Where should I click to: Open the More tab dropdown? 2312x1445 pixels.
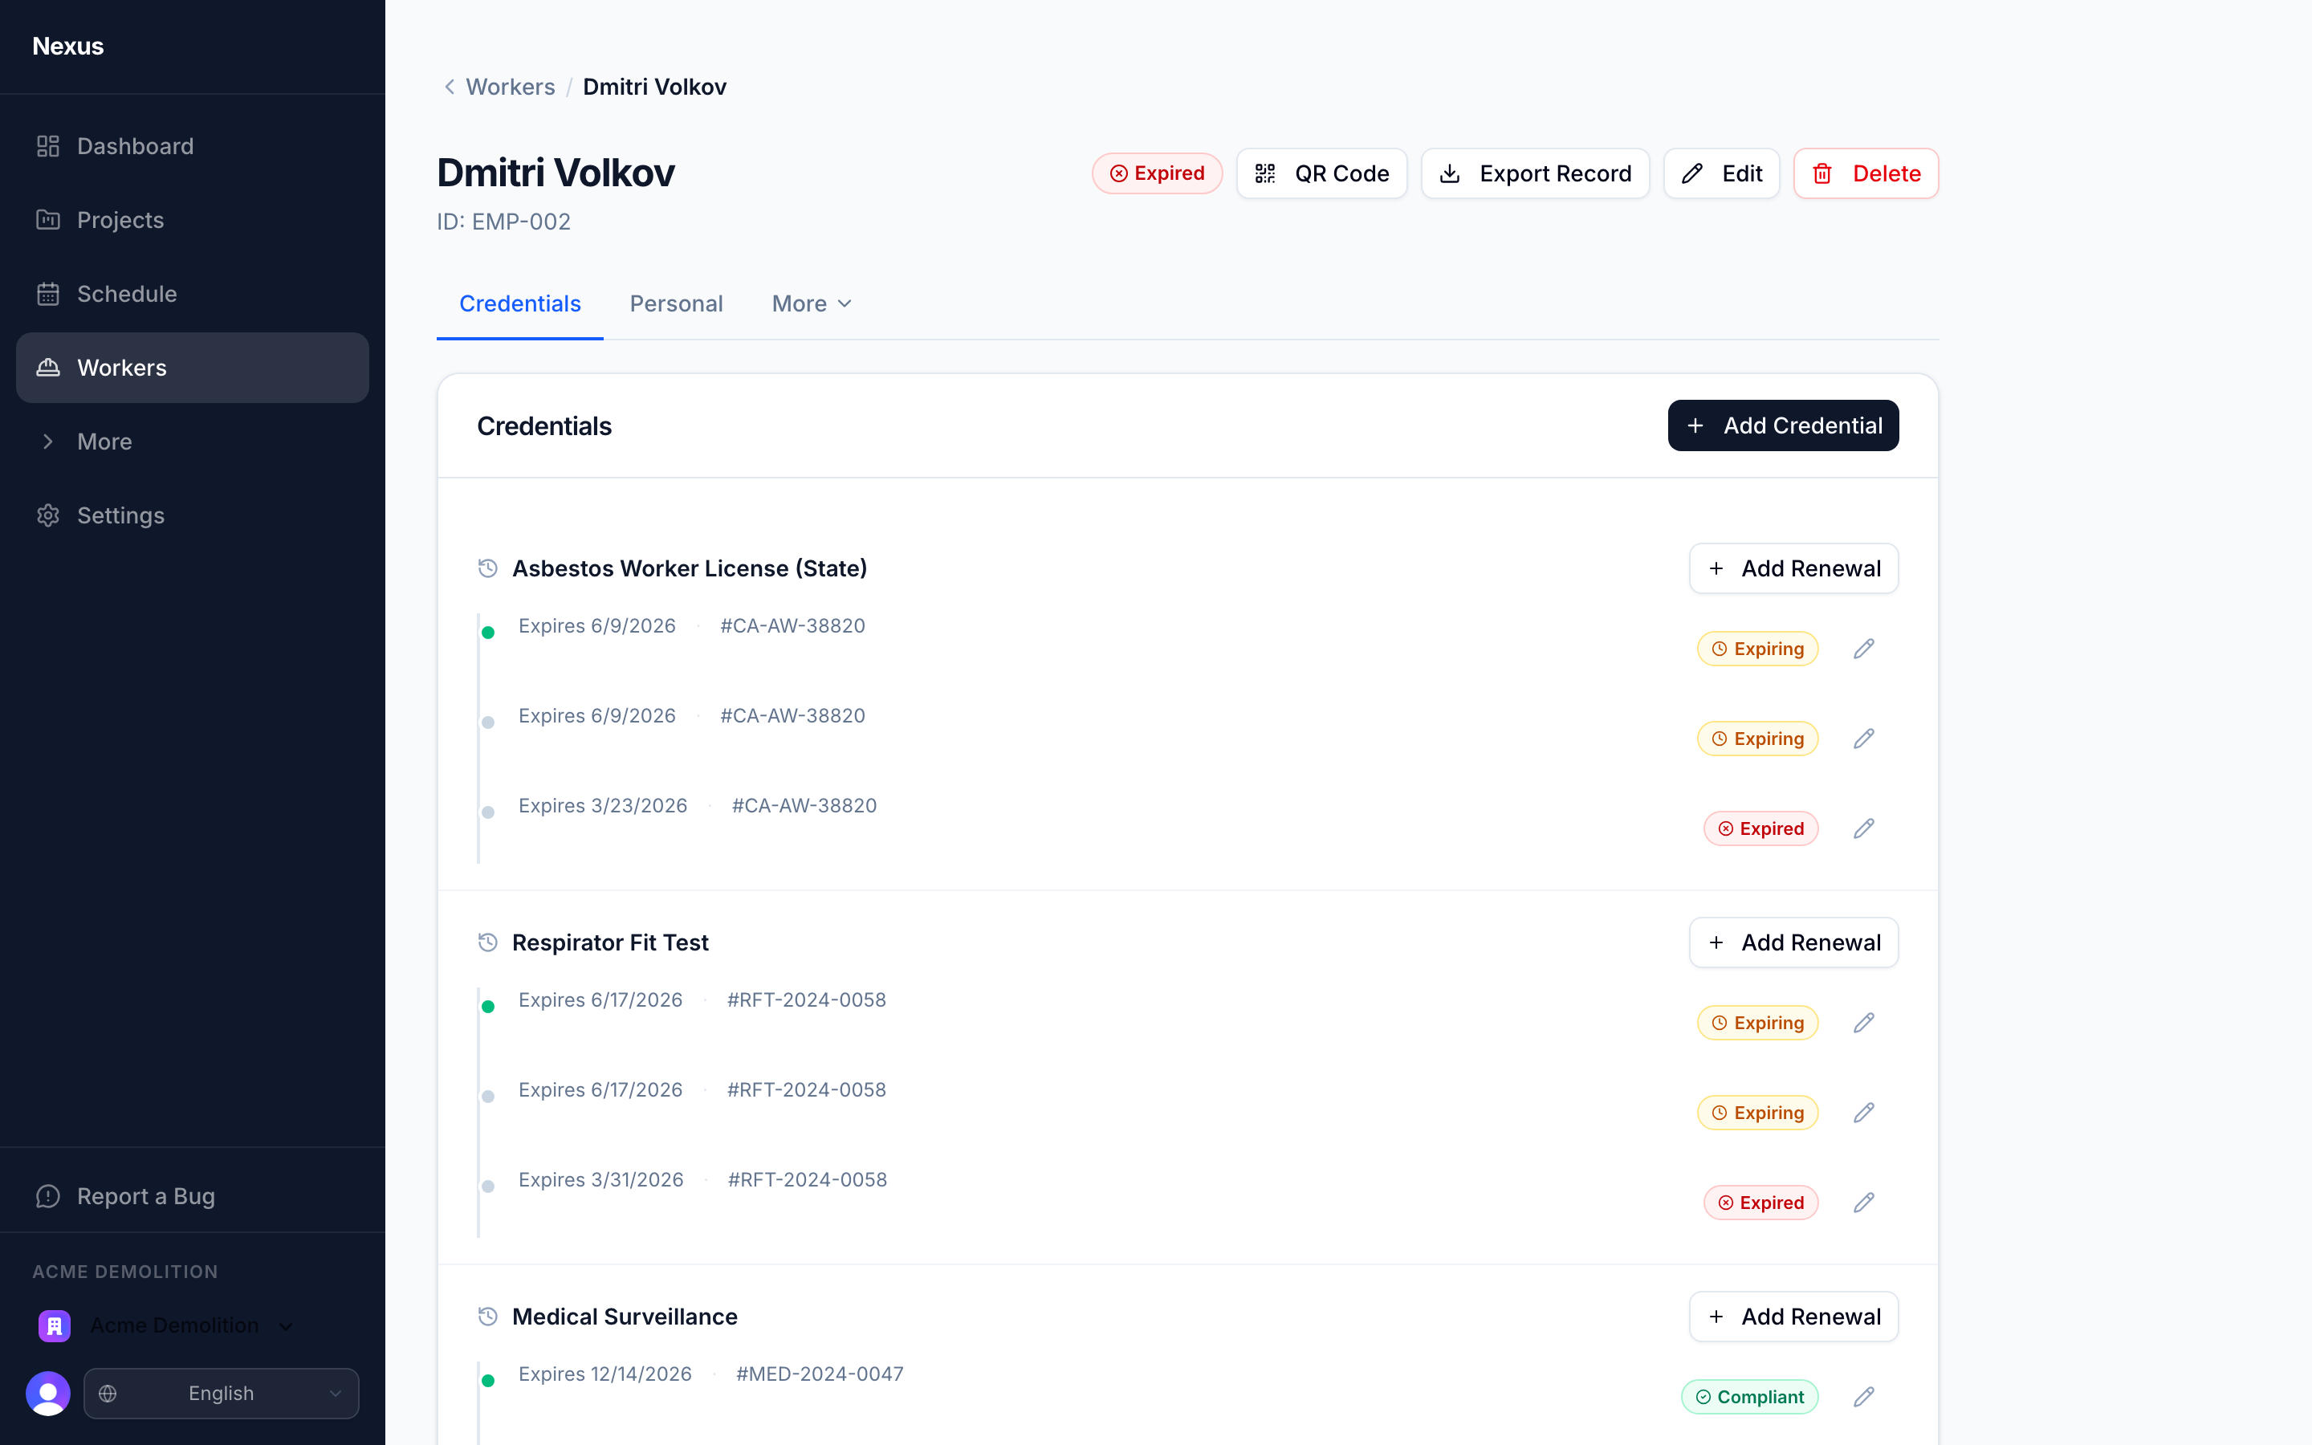(812, 304)
